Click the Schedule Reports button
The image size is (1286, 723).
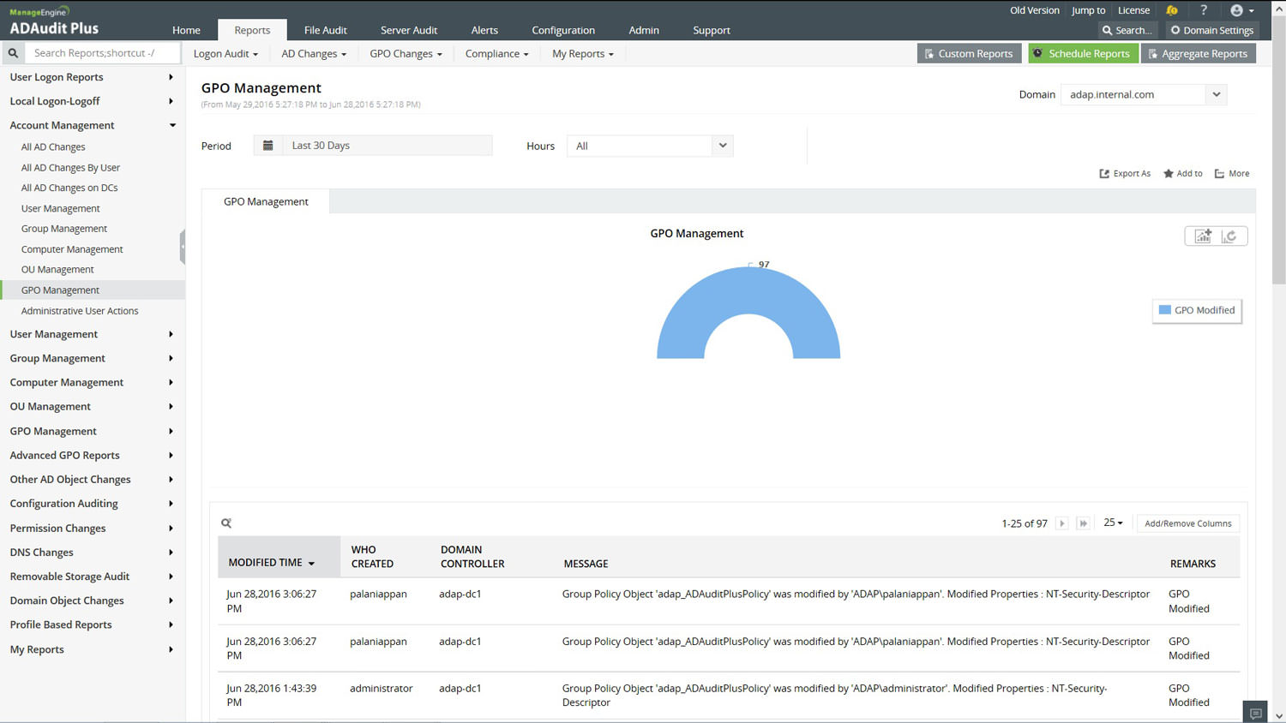[x=1082, y=53]
